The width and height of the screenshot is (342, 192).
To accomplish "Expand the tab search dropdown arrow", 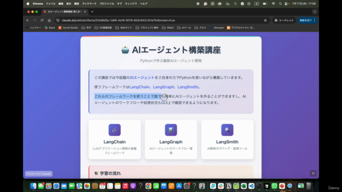I will coord(315,12).
